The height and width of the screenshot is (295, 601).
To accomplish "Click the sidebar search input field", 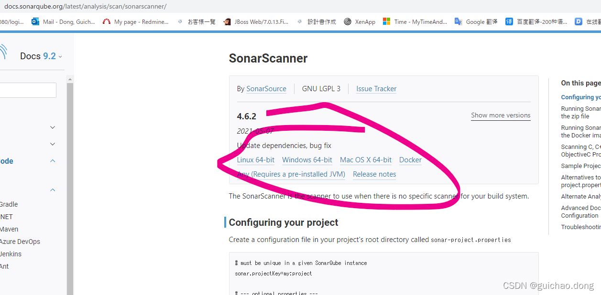I will coord(28,90).
